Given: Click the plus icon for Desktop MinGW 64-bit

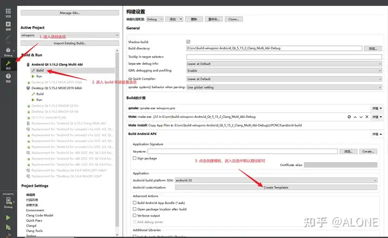Looking at the screenshot, I should click(x=29, y=112).
